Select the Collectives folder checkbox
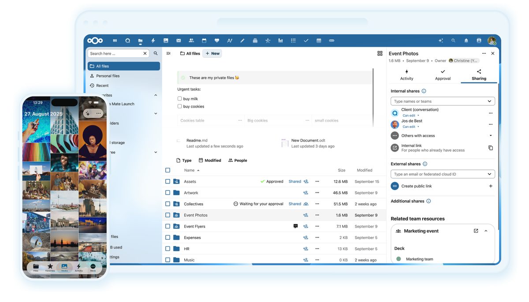 [x=168, y=204]
